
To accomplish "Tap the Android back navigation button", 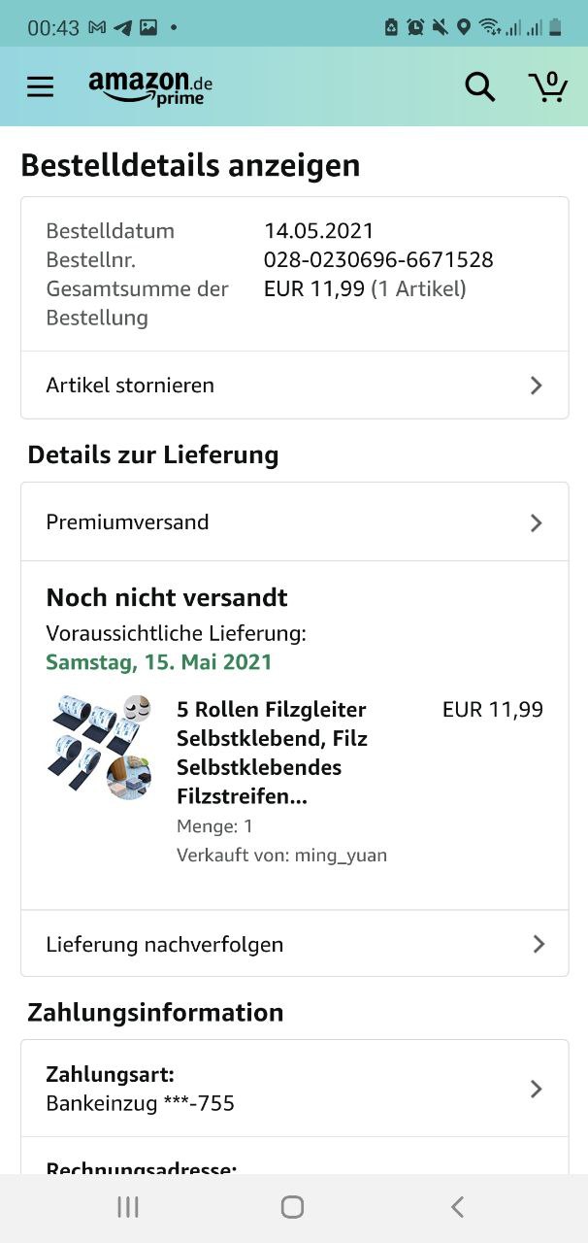I will [x=458, y=1207].
